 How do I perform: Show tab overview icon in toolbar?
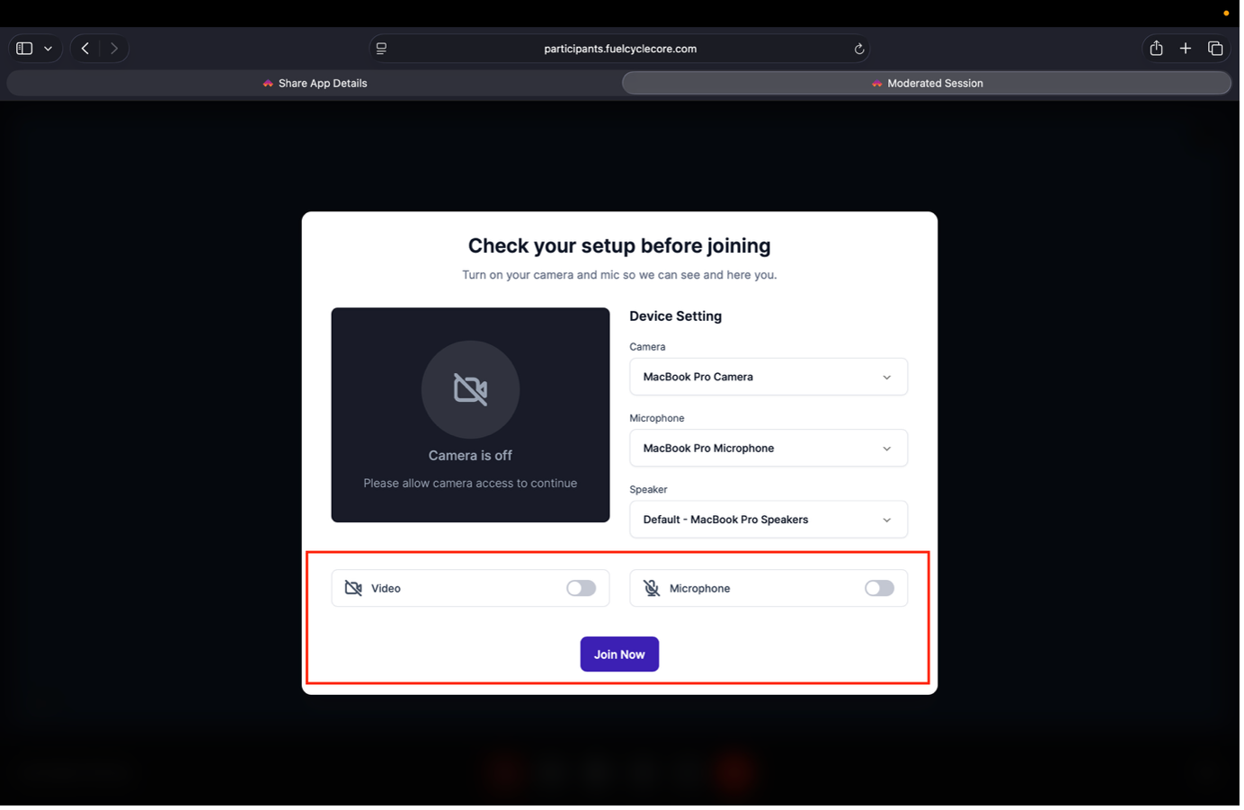point(1215,49)
